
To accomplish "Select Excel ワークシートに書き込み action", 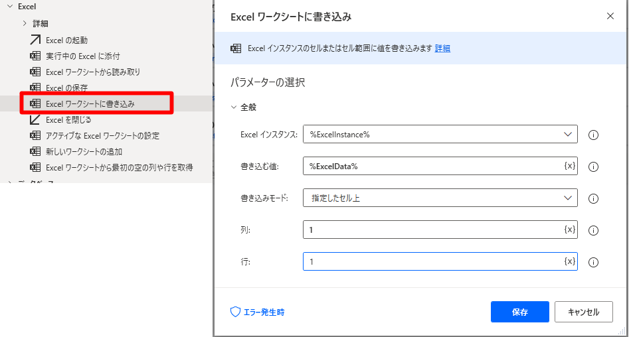I will coord(90,103).
